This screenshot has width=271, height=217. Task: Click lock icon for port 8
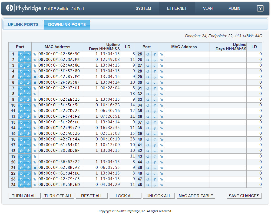(x=35, y=94)
